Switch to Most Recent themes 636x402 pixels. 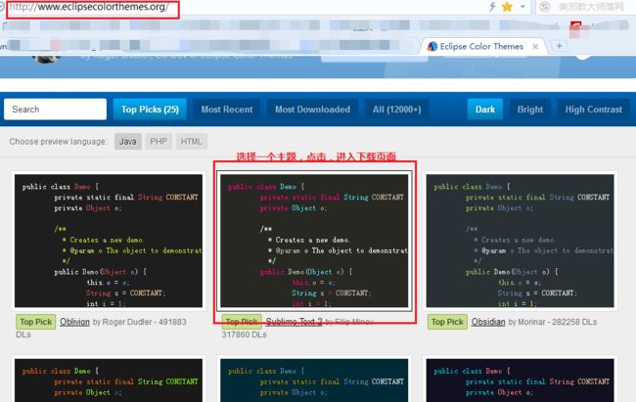coord(227,110)
